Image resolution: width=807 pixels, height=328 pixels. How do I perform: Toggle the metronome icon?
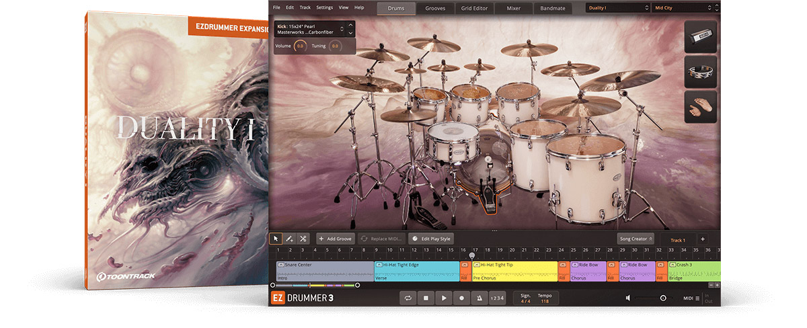478,298
